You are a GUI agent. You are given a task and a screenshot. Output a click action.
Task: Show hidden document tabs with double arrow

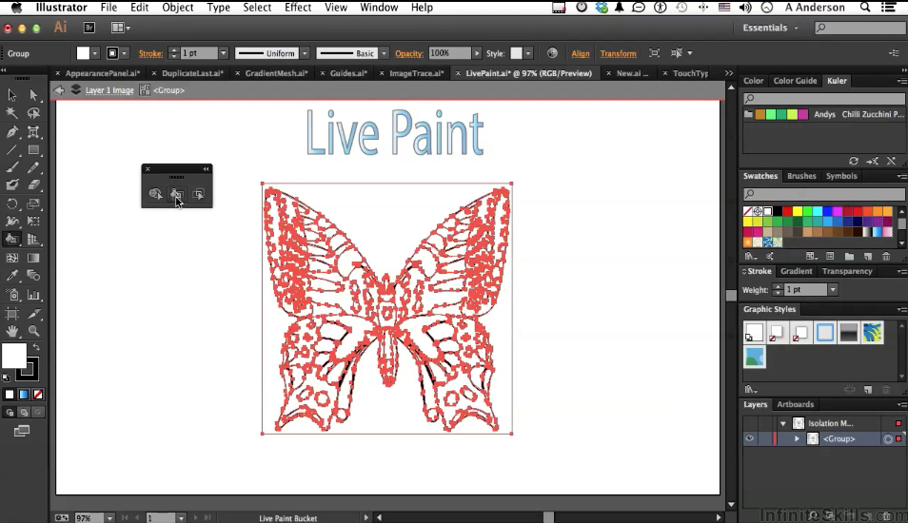pyautogui.click(x=728, y=73)
